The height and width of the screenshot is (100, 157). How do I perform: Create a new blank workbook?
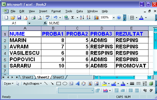pos(6,18)
